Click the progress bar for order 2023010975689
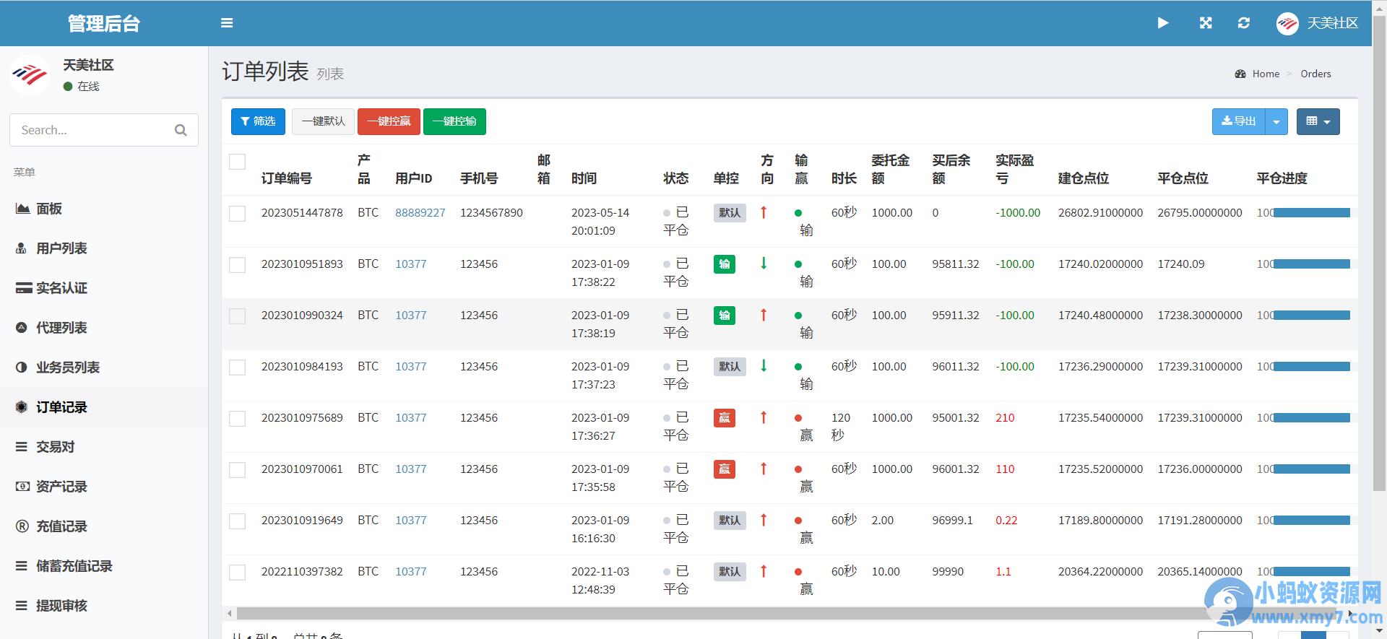The width and height of the screenshot is (1387, 639). pyautogui.click(x=1312, y=418)
